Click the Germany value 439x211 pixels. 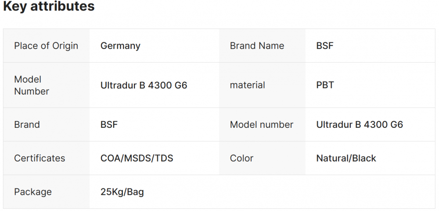[x=120, y=46]
